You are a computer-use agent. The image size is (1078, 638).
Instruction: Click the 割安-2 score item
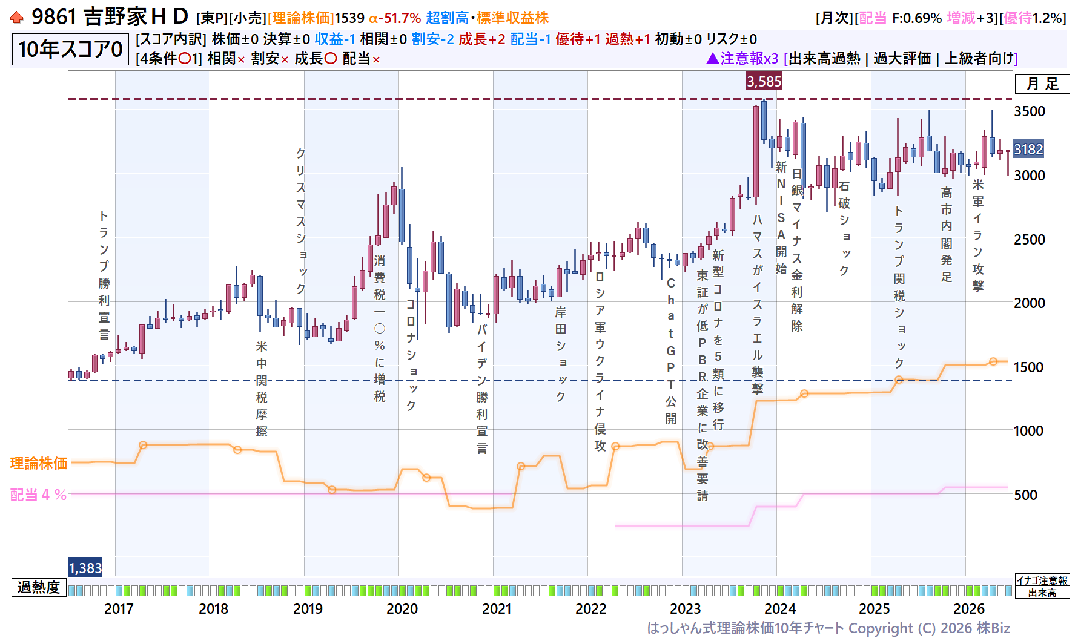click(x=432, y=39)
